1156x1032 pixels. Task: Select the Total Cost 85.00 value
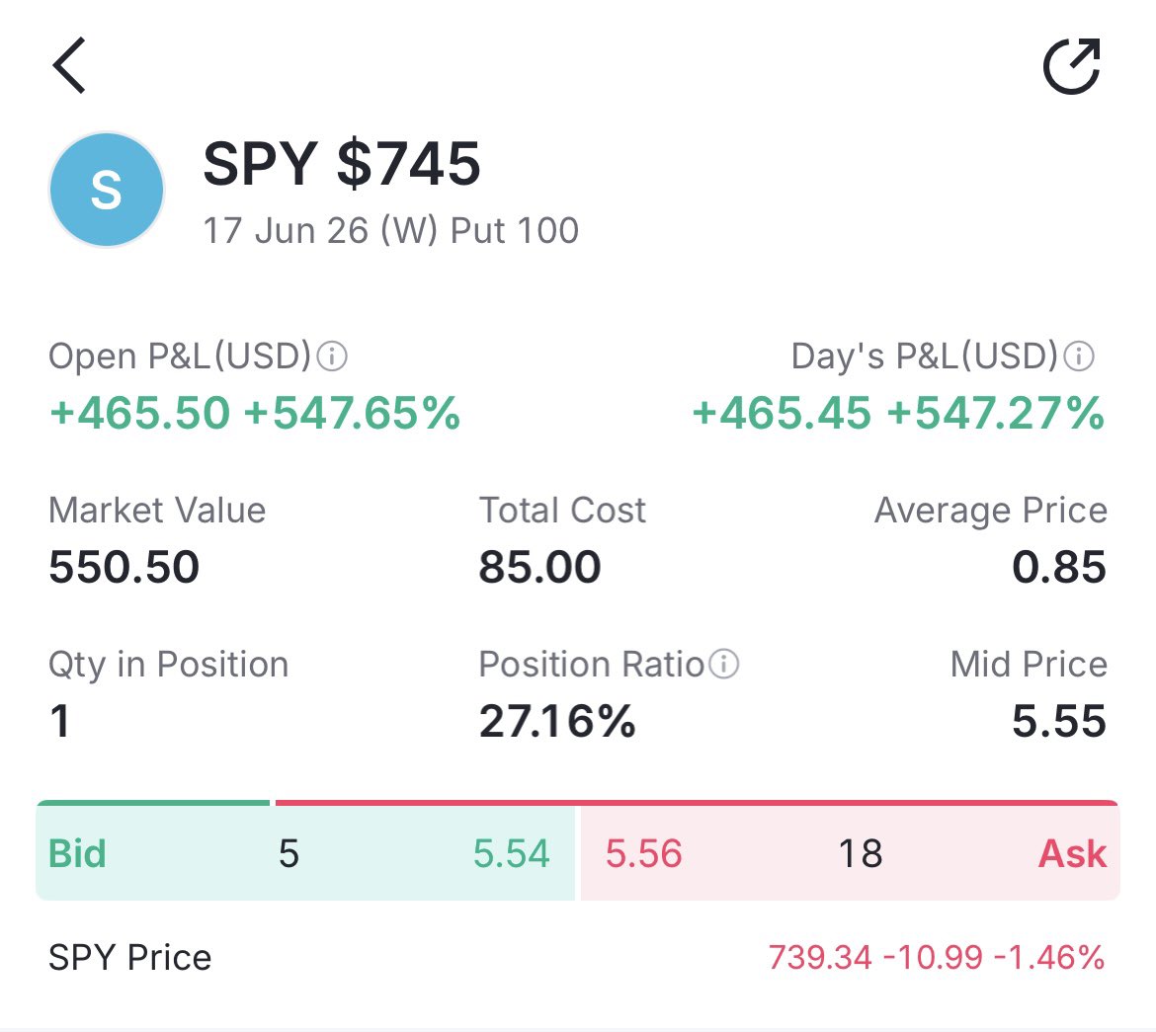(539, 567)
